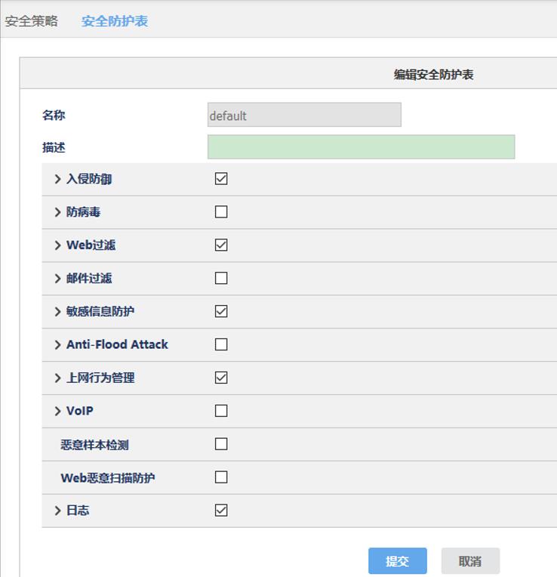Expand the Web过滤 section
557x577 pixels.
pos(57,245)
